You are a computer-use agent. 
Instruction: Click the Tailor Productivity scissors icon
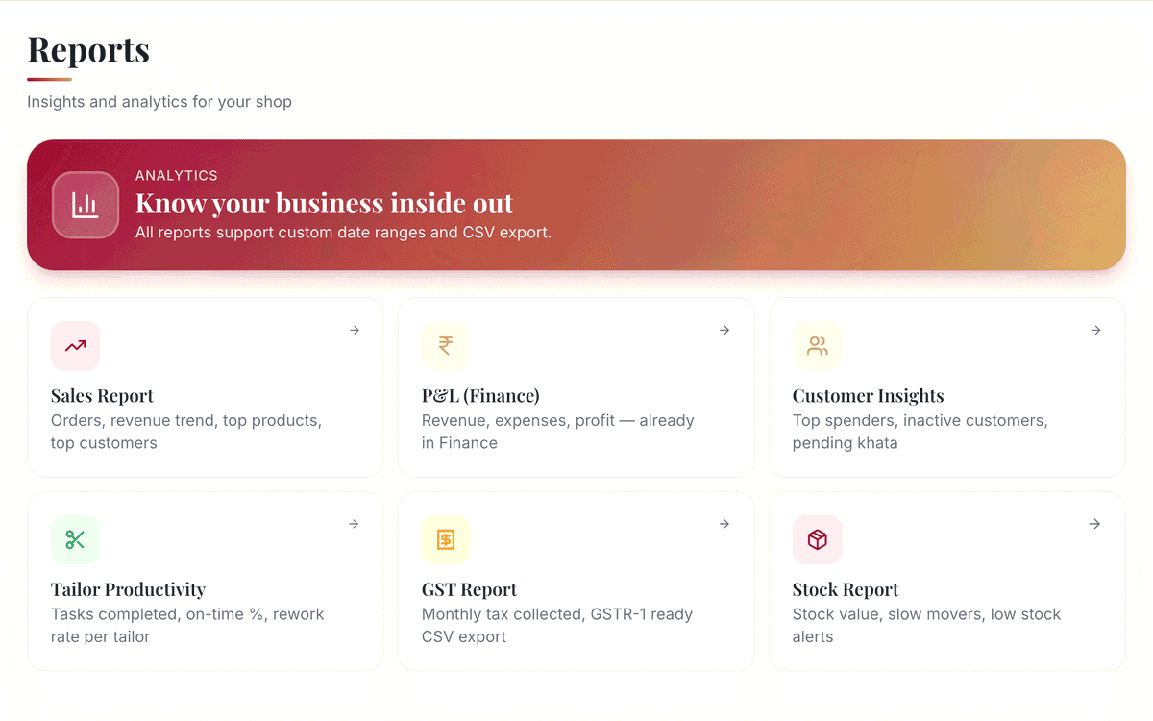(75, 540)
